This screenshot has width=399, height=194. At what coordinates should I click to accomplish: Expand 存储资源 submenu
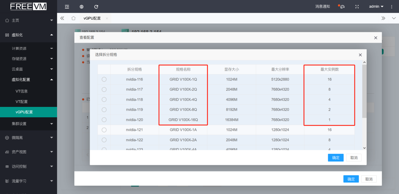[28, 59]
